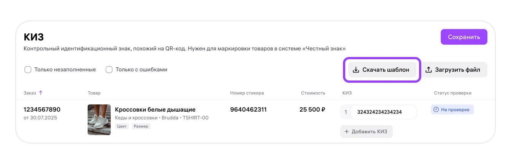Click the plus icon in Добавить КИЗ
This screenshot has height=164, width=511.
pyautogui.click(x=346, y=131)
